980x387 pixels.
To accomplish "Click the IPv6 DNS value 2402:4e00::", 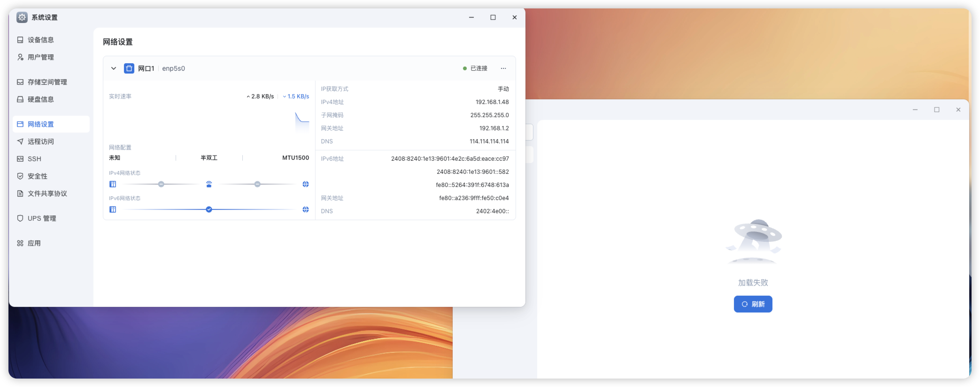I will 493,211.
